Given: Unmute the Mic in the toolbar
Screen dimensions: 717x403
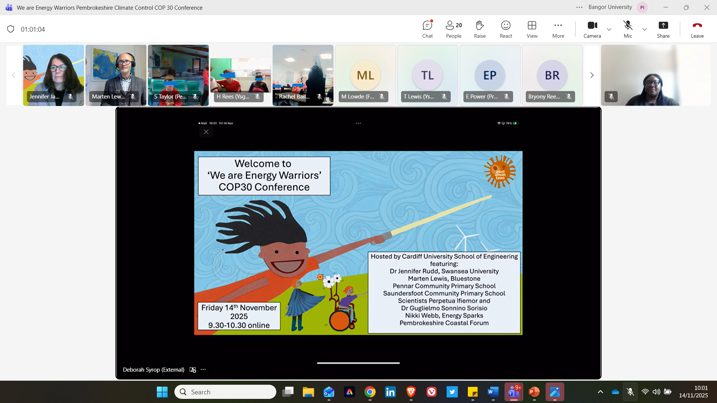Looking at the screenshot, I should (x=628, y=29).
